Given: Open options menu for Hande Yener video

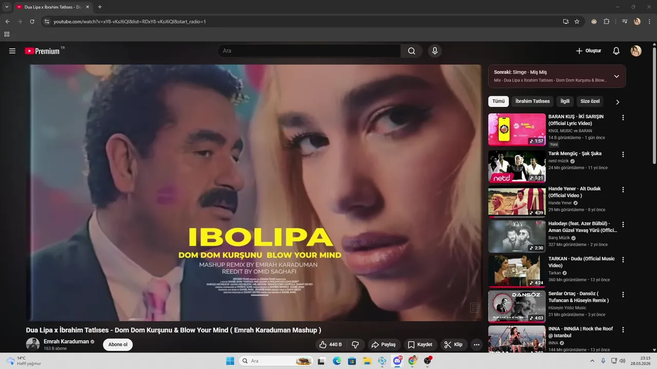Looking at the screenshot, I should point(623,190).
